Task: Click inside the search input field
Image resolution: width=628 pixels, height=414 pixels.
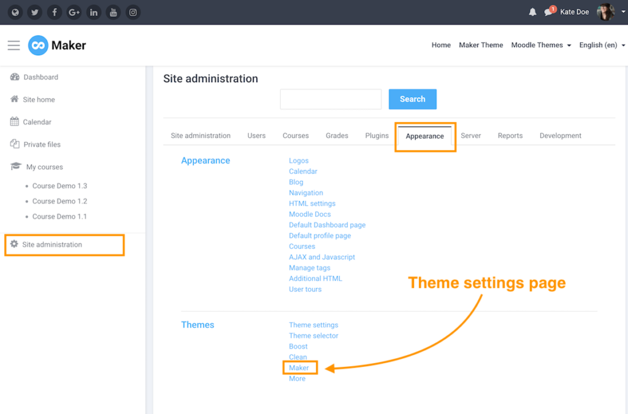Action: click(x=331, y=99)
